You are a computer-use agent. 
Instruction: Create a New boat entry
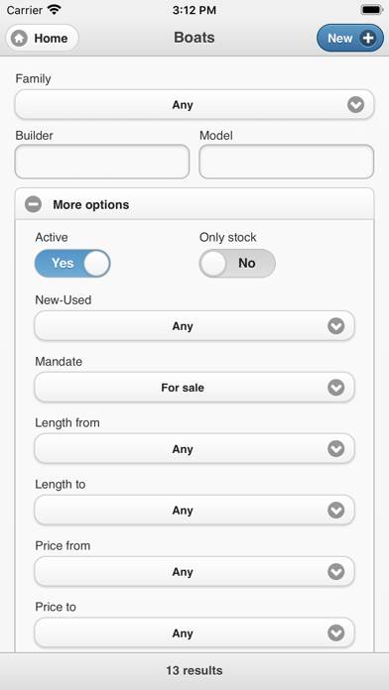point(350,39)
